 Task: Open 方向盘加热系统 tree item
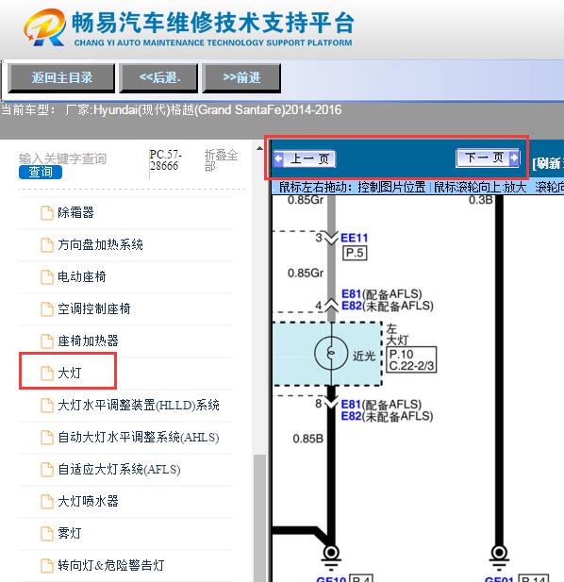(x=100, y=244)
